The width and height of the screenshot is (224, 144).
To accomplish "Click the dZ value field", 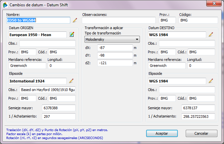I will click(x=114, y=63).
